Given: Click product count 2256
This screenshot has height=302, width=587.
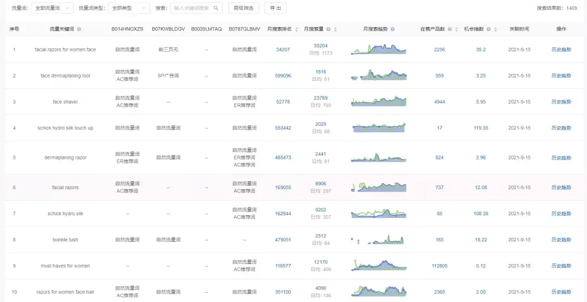Looking at the screenshot, I should point(440,49).
